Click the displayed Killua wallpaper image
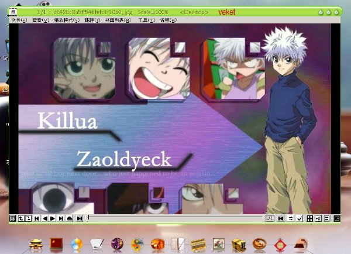 pos(174,119)
